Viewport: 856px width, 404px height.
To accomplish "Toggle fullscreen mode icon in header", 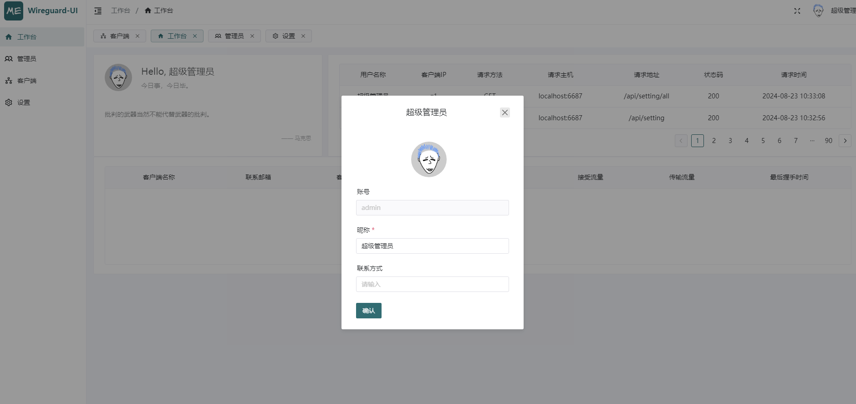I will tap(797, 10).
